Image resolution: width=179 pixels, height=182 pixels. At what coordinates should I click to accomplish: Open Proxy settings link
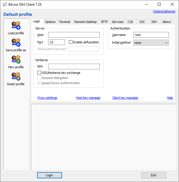[47, 98]
